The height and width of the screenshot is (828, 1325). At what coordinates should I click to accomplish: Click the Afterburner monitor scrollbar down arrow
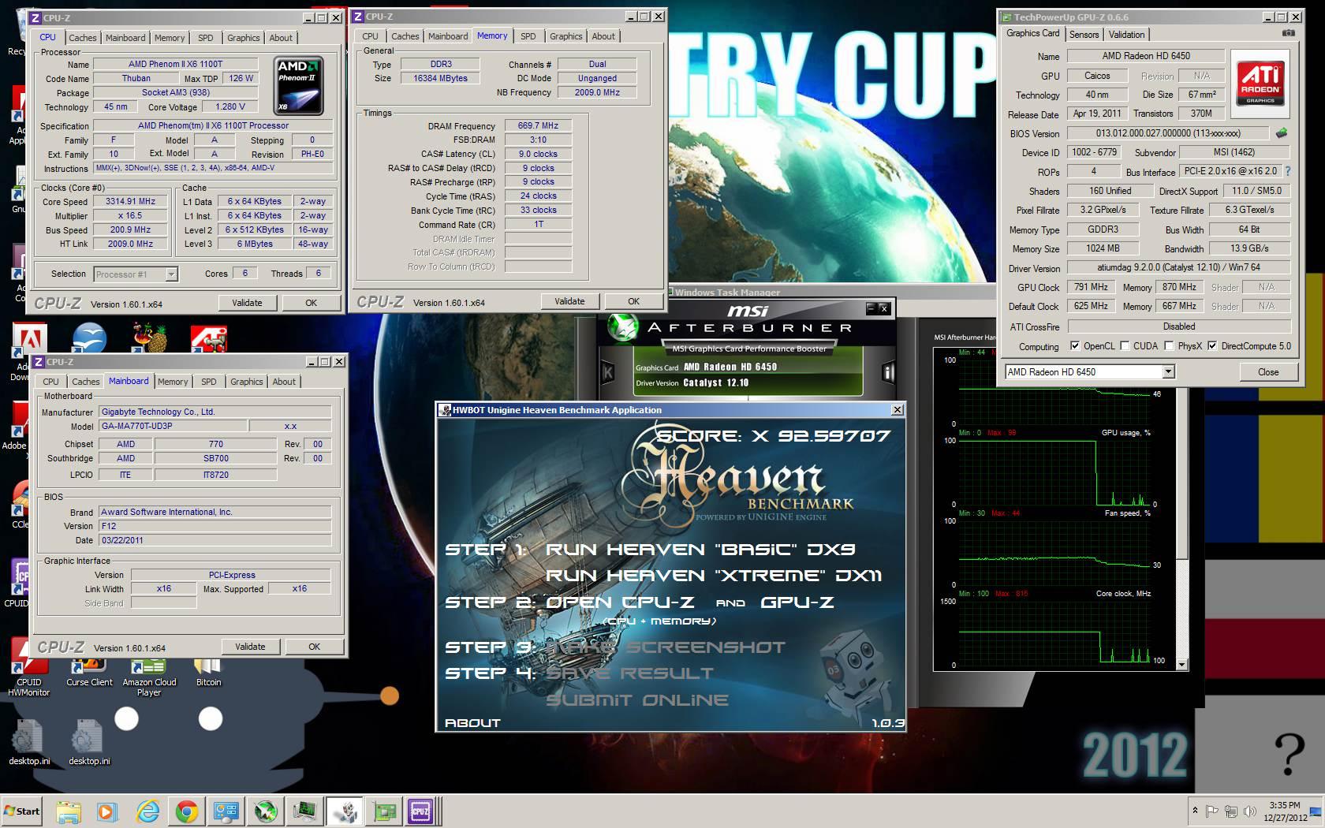(1181, 665)
